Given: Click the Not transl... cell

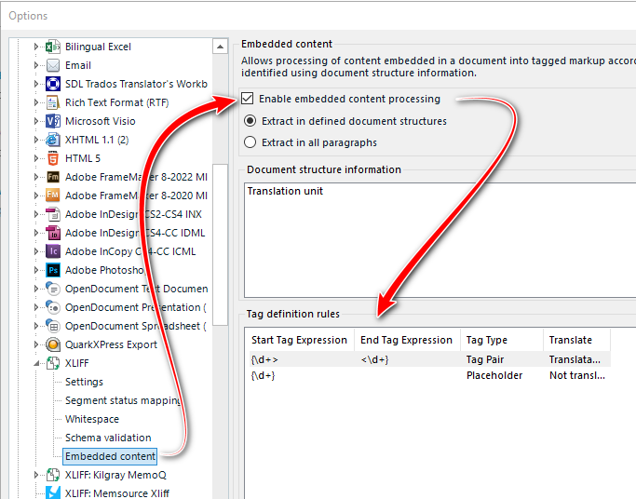Looking at the screenshot, I should click(577, 375).
